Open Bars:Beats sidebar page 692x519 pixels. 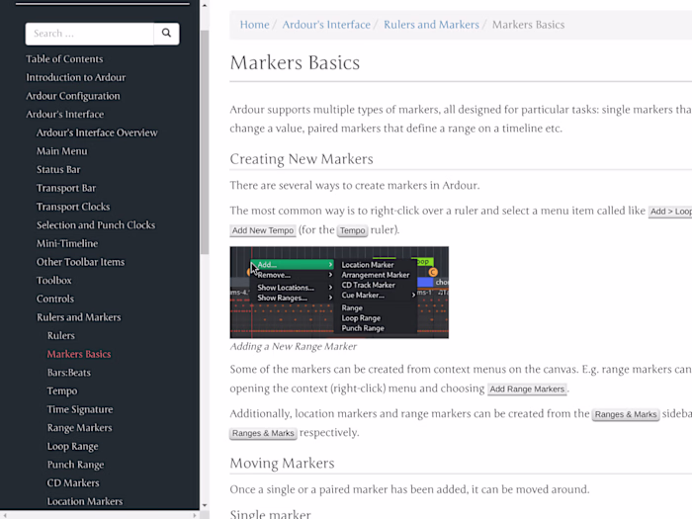click(69, 373)
